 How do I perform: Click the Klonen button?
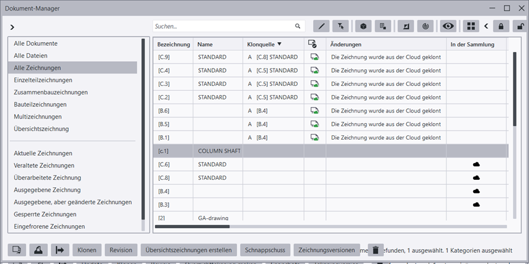87,250
